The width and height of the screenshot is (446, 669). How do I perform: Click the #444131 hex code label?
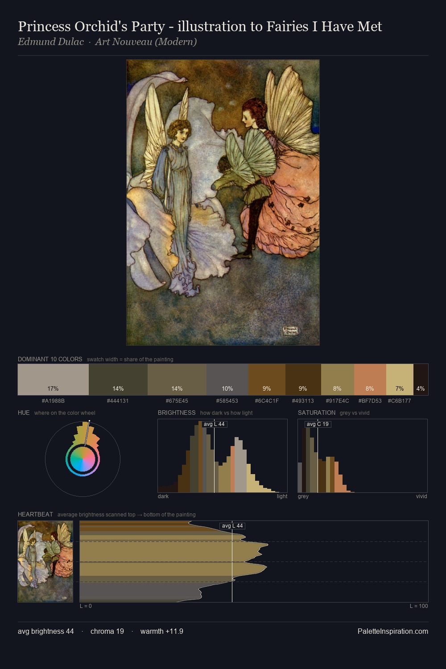pyautogui.click(x=118, y=401)
